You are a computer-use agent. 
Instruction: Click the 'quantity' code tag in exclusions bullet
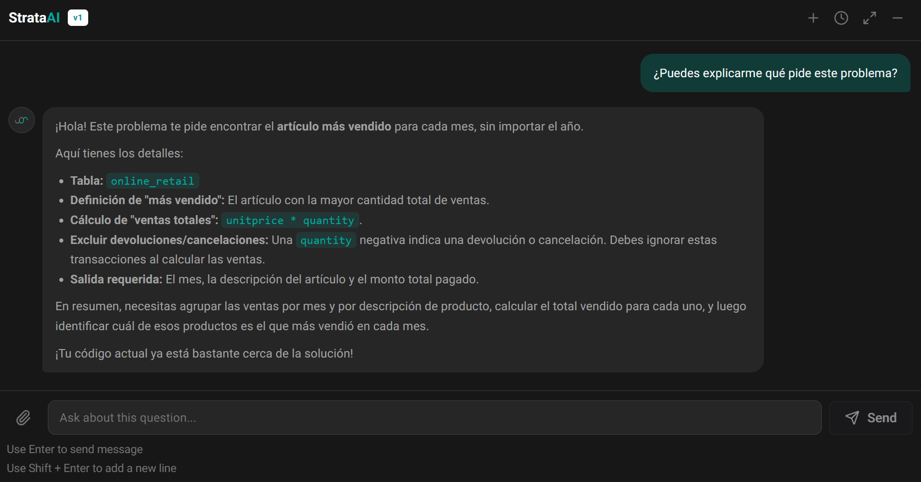click(x=326, y=240)
